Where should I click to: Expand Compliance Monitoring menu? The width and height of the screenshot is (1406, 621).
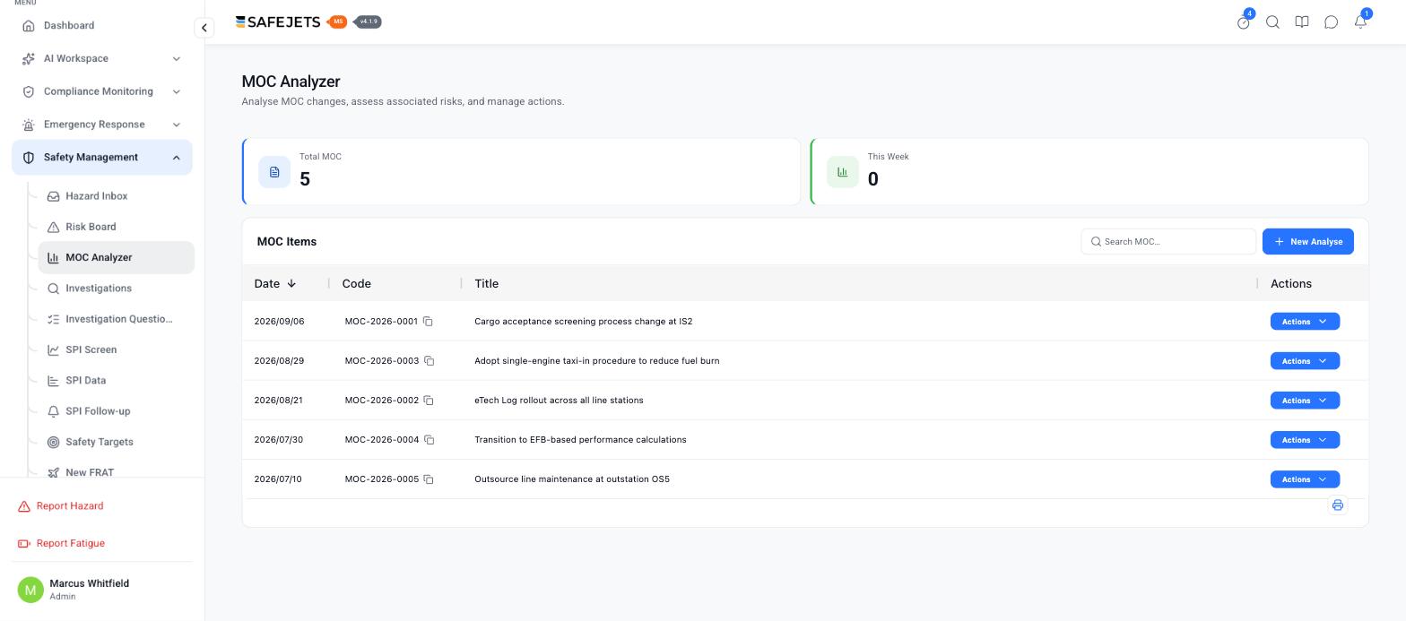point(102,91)
